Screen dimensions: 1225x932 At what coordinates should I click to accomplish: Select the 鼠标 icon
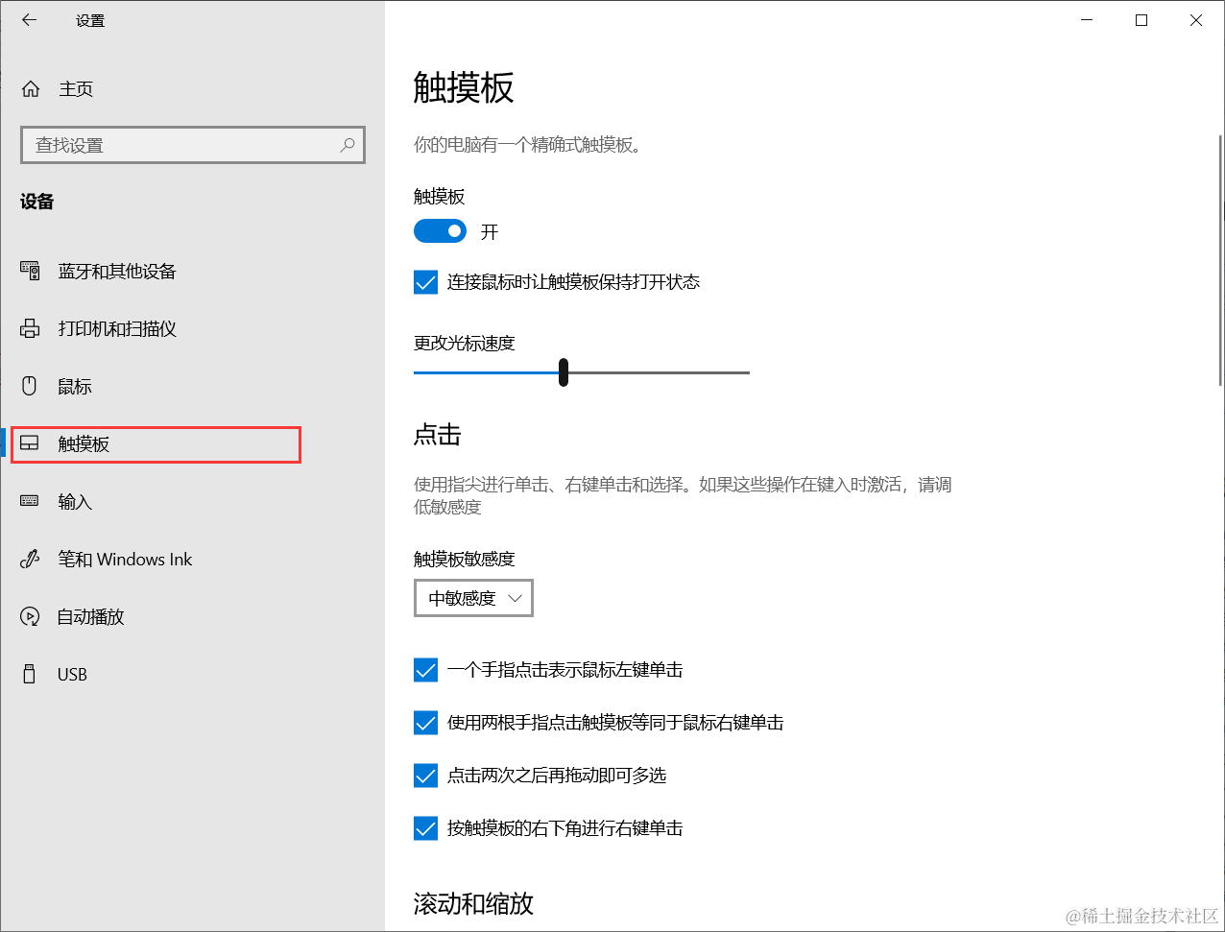coord(30,386)
